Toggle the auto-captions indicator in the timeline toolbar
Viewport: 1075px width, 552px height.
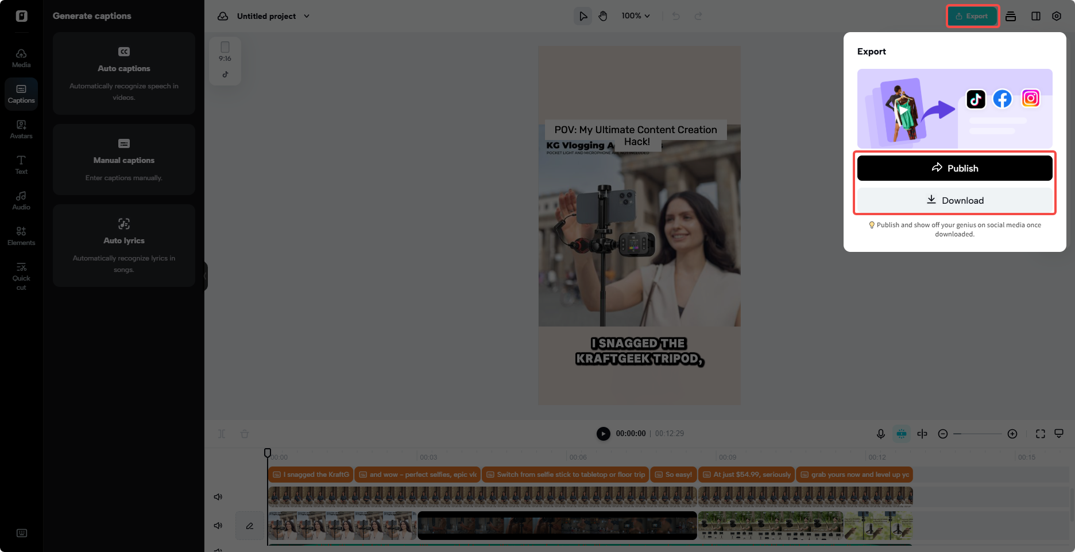tap(902, 434)
